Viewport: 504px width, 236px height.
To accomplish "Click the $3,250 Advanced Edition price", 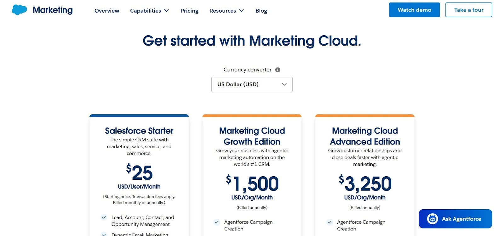I will (365, 184).
